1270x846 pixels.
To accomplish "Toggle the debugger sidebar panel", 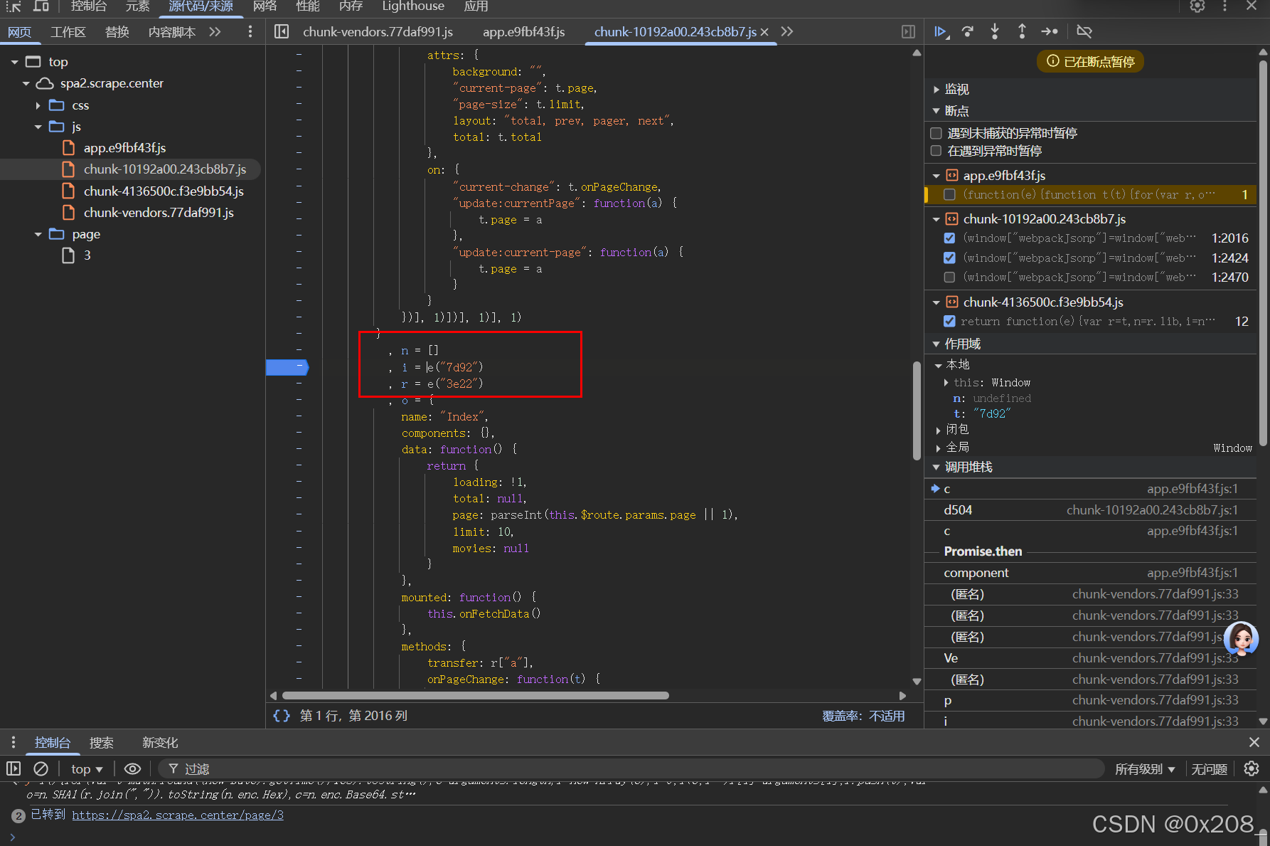I will tap(908, 31).
